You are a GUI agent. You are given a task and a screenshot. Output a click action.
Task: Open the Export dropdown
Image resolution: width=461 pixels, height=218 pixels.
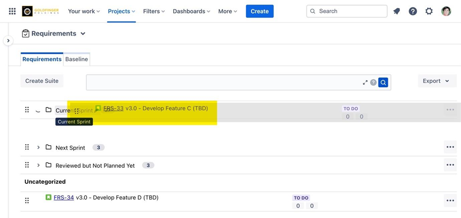436,81
